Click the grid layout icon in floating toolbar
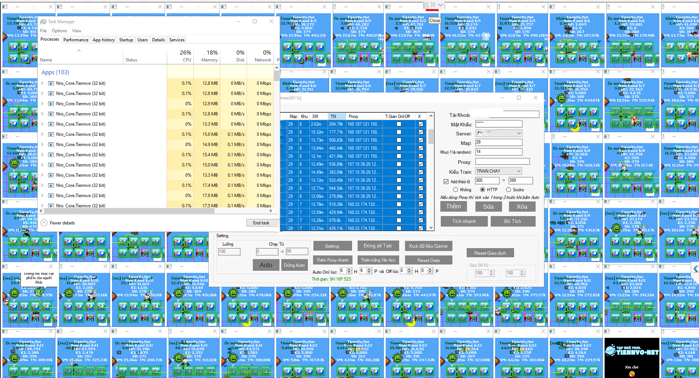 coord(426,5)
